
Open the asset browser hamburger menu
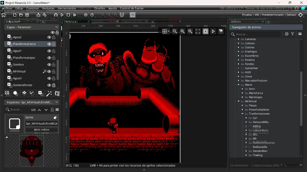(300, 34)
